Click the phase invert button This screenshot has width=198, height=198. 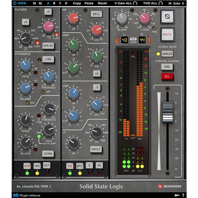coord(167,16)
